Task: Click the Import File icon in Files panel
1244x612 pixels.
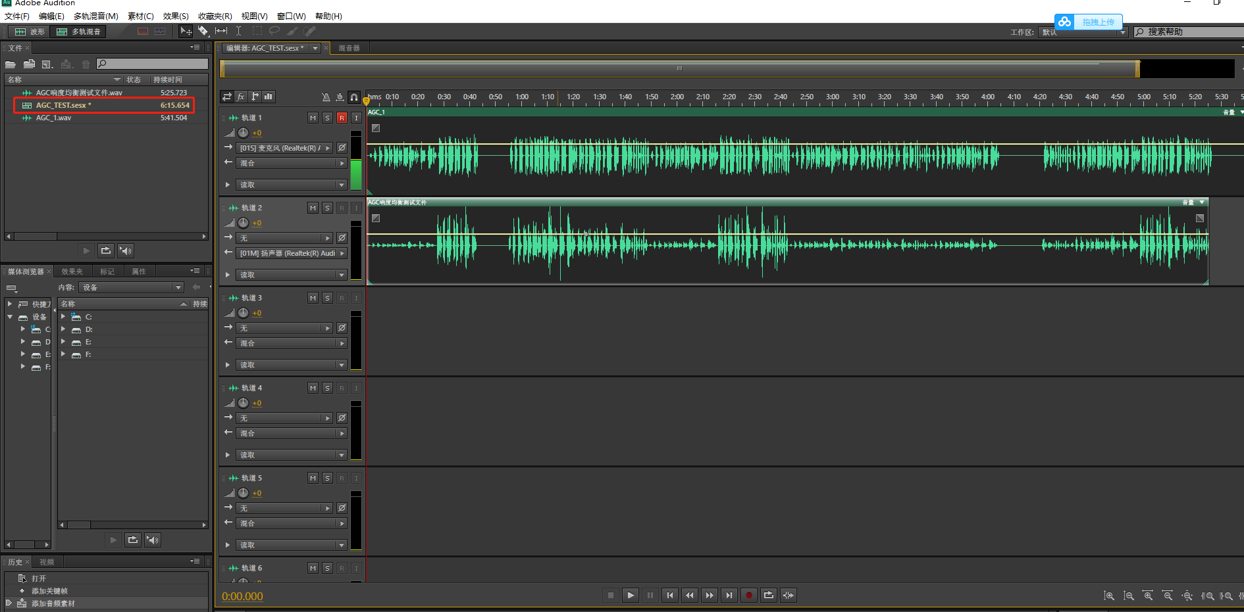Action: [29, 64]
